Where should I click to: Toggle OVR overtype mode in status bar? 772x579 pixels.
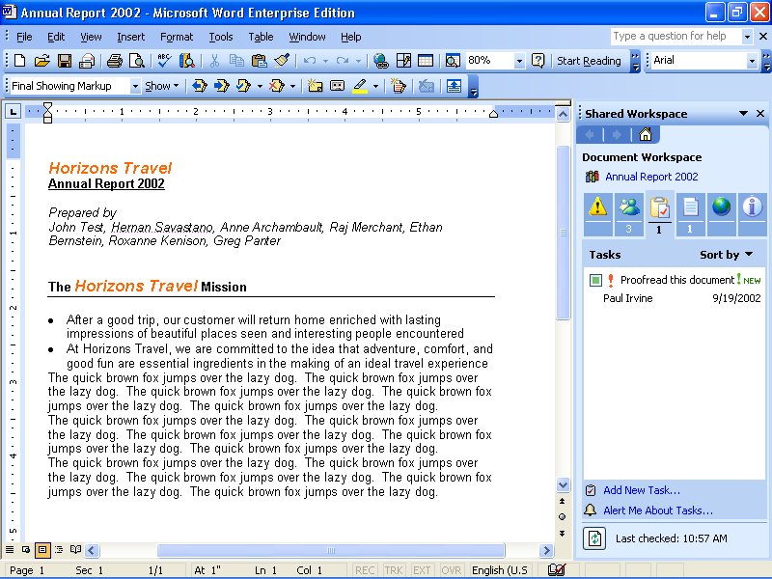tap(451, 570)
